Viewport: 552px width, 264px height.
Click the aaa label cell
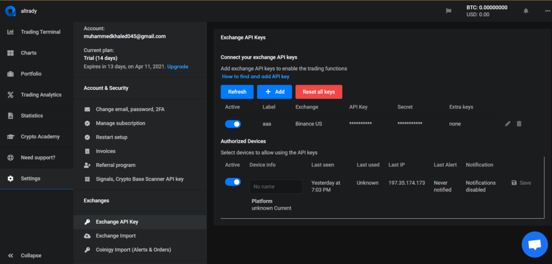tap(266, 124)
